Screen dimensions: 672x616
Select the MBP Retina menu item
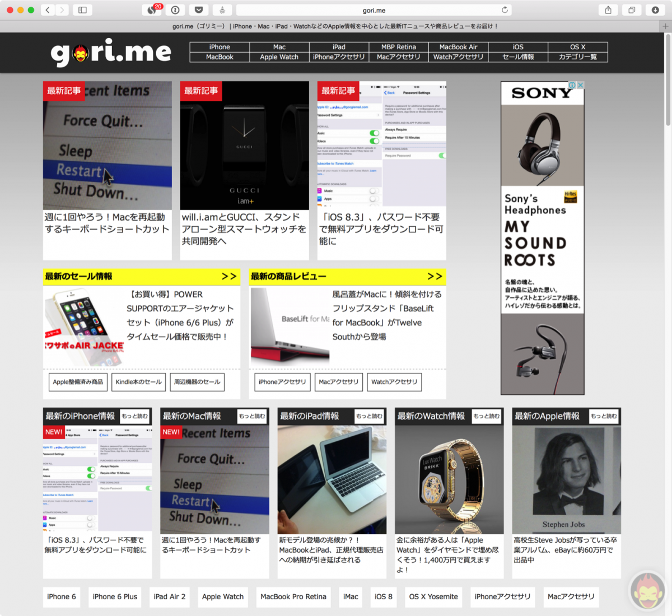[x=399, y=47]
